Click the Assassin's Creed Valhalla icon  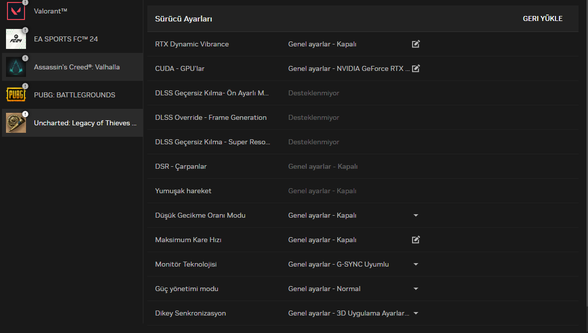(x=15, y=67)
